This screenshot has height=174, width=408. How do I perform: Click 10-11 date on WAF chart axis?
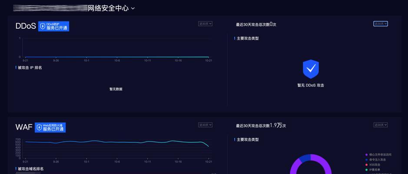point(148,162)
